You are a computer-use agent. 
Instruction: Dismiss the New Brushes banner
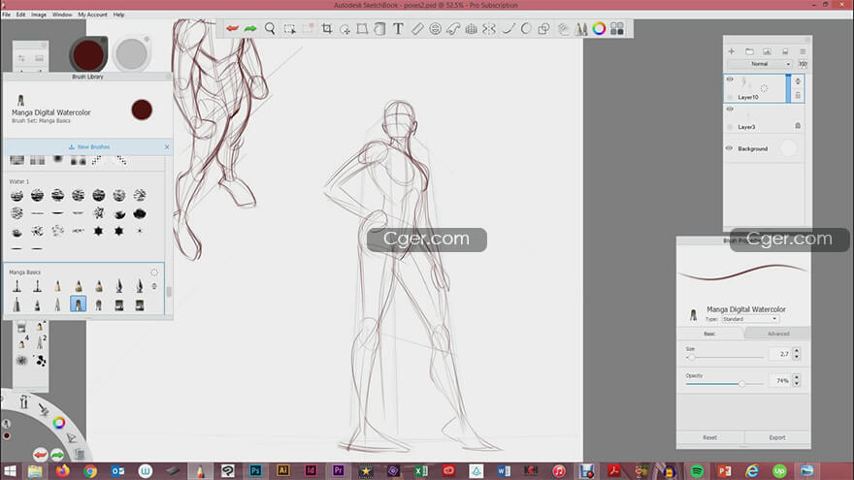click(167, 147)
